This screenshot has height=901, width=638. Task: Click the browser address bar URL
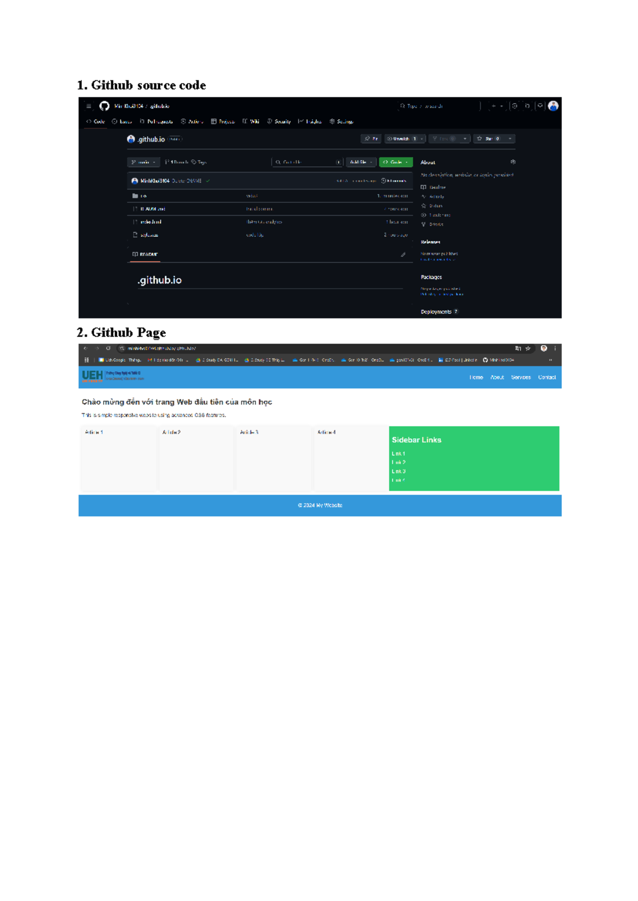point(162,348)
